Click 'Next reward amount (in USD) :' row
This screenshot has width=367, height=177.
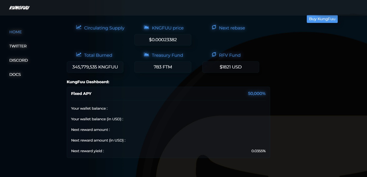tap(168, 140)
